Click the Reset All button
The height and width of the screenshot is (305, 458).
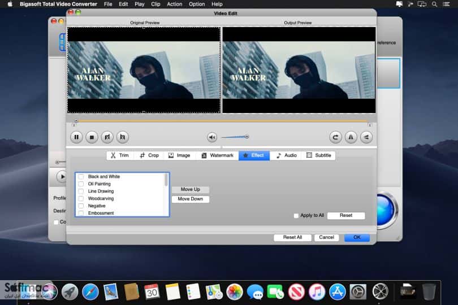pyautogui.click(x=292, y=238)
